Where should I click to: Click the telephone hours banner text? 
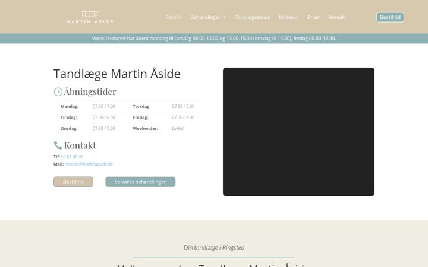click(214, 39)
